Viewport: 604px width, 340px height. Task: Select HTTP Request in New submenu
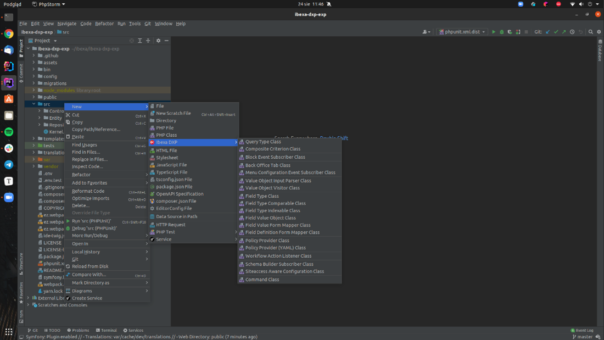193,225
